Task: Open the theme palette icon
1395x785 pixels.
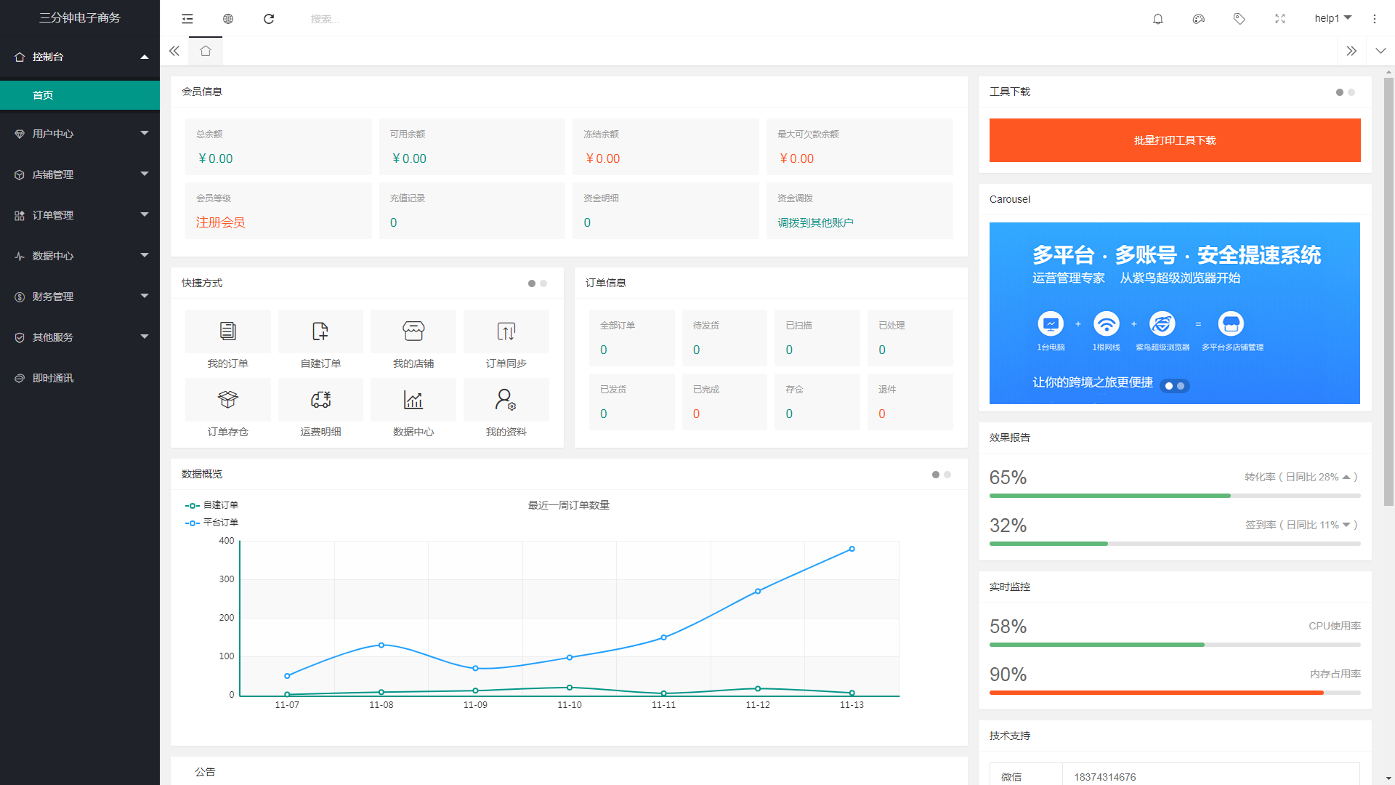Action: pyautogui.click(x=1199, y=19)
